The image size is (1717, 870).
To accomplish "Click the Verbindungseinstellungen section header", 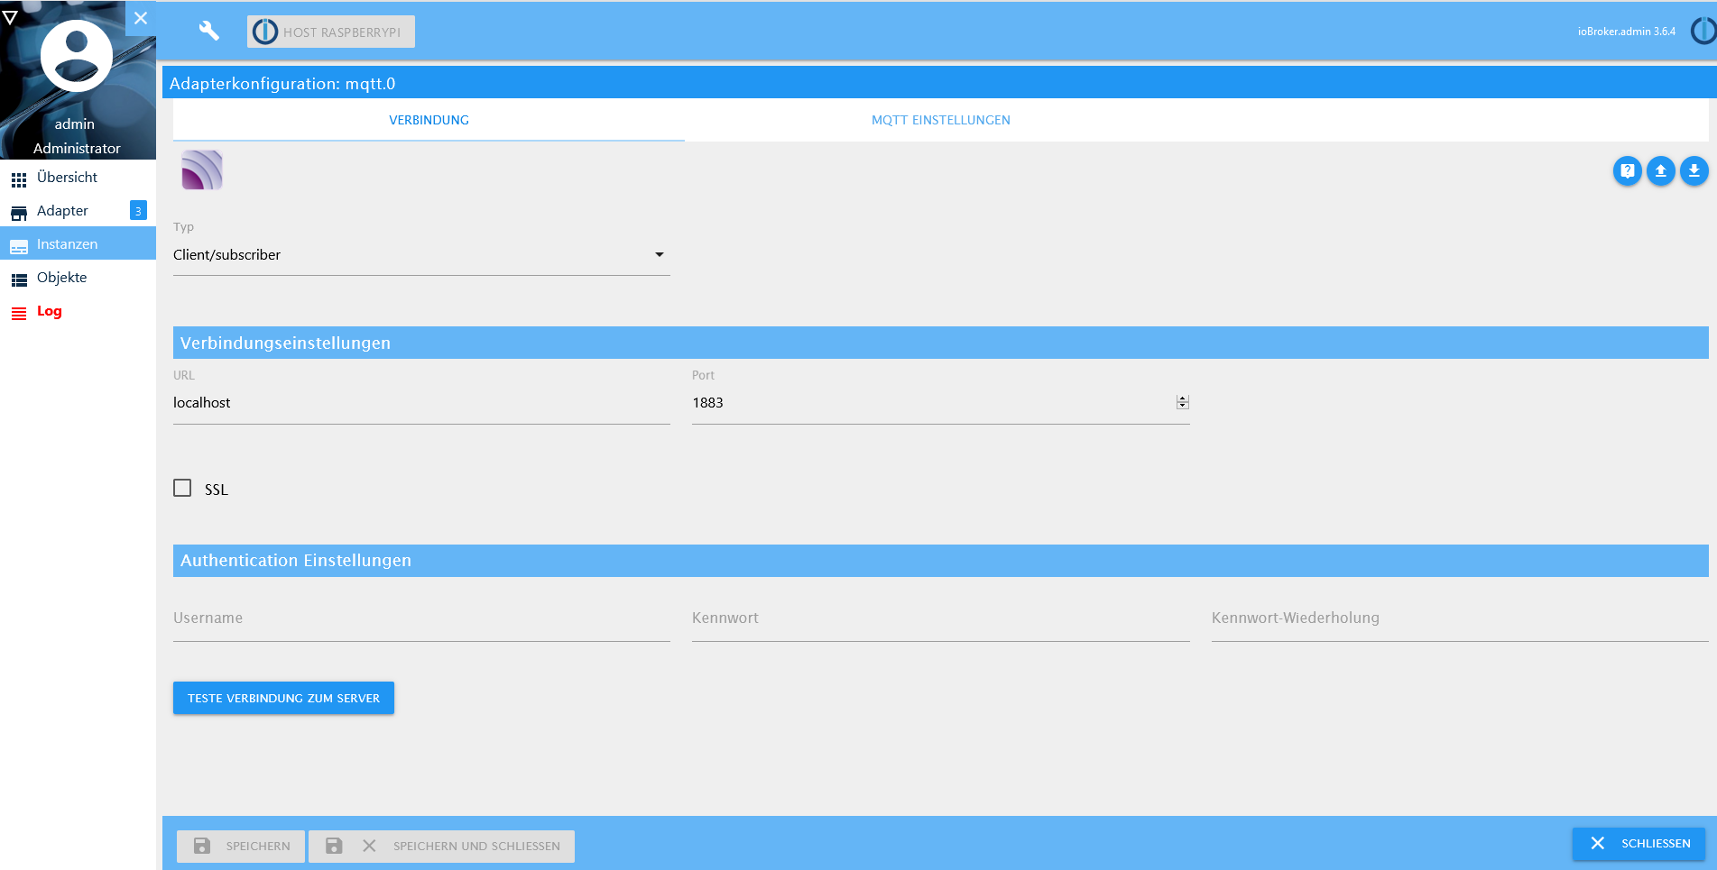I will (x=940, y=343).
